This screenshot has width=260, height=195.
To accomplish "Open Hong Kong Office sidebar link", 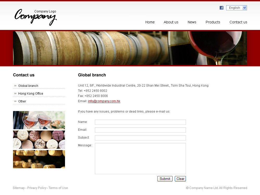I will point(30,94).
